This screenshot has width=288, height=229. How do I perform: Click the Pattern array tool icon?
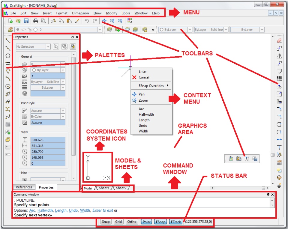(279, 79)
